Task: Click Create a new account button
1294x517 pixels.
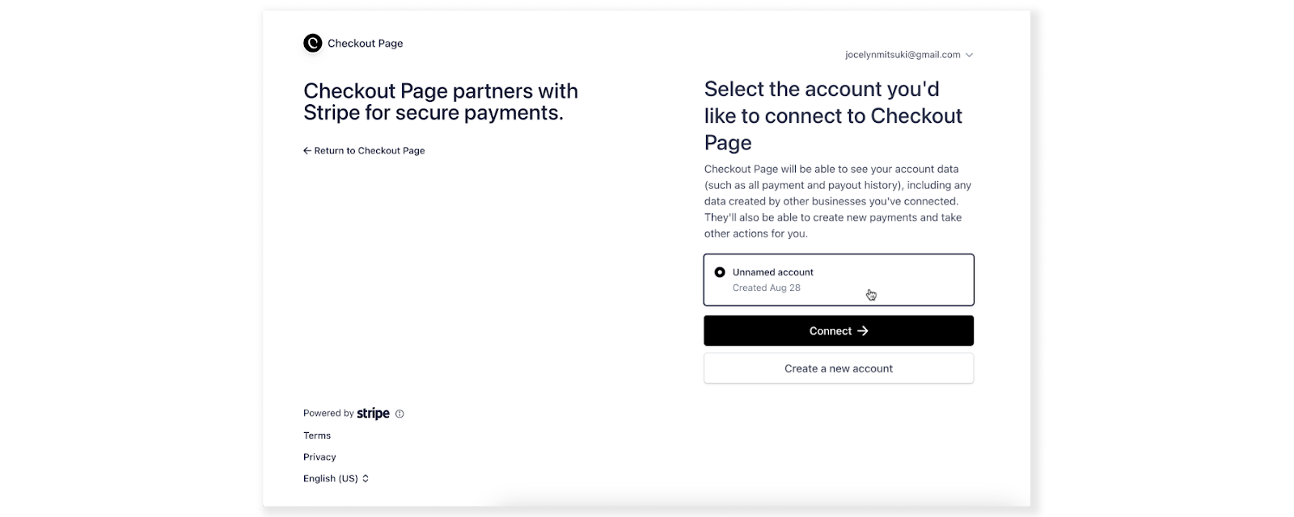Action: pos(839,369)
